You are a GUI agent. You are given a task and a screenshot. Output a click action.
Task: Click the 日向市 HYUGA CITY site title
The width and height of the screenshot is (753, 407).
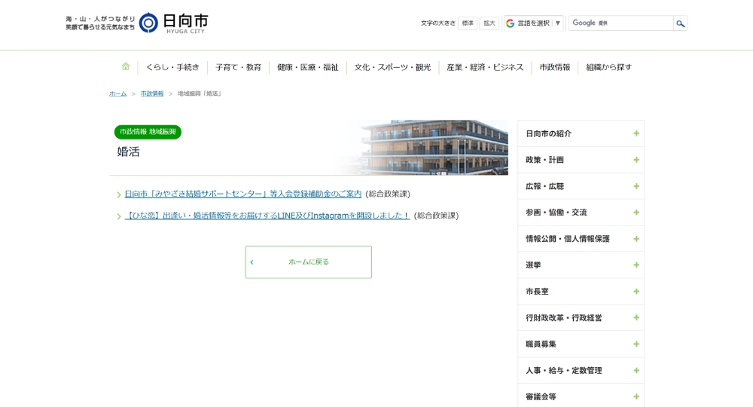click(185, 23)
